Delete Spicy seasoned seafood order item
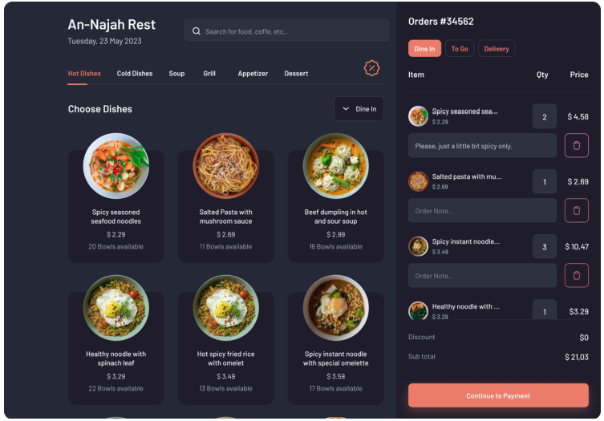The width and height of the screenshot is (604, 421). coord(576,146)
